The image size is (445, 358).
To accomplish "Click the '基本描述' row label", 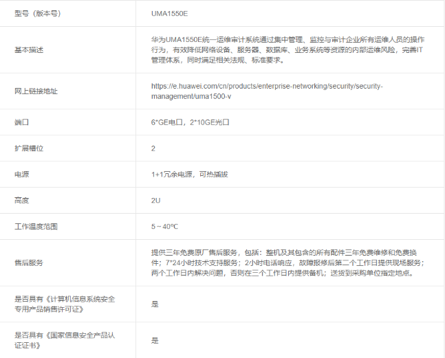I will [29, 50].
